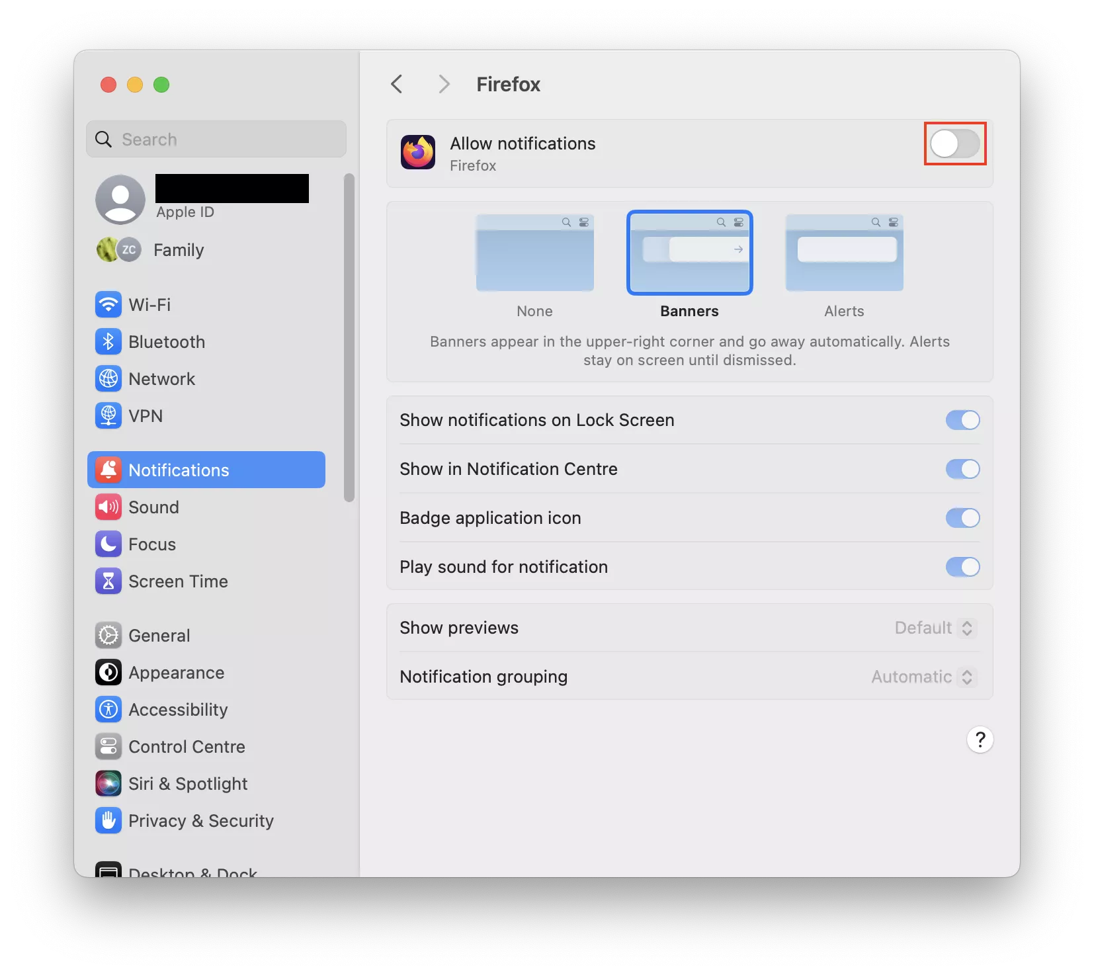This screenshot has width=1094, height=975.
Task: Toggle Play sound for notification off
Action: pos(962,567)
